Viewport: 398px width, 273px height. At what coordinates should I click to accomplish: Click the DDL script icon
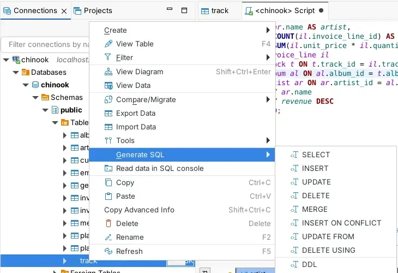(x=294, y=264)
